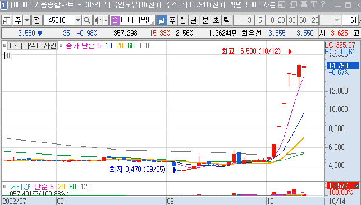Click the 2022/07 date on time axis
361x205 pixels.
(x=14, y=201)
